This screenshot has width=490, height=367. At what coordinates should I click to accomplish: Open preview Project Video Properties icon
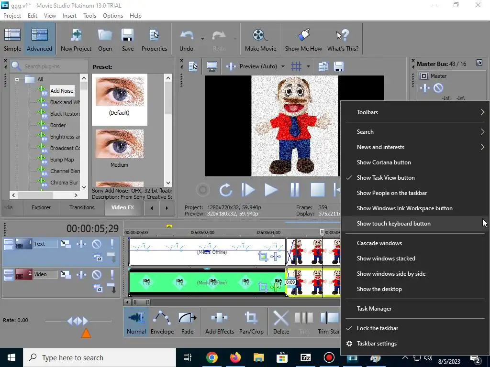point(193,66)
